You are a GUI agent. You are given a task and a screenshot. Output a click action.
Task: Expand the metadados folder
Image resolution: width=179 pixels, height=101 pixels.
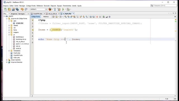(9, 50)
